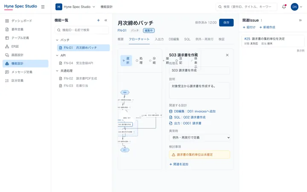Click the FN-01 ID link under the title
Screen dimensions: 307x192
pyautogui.click(x=122, y=31)
